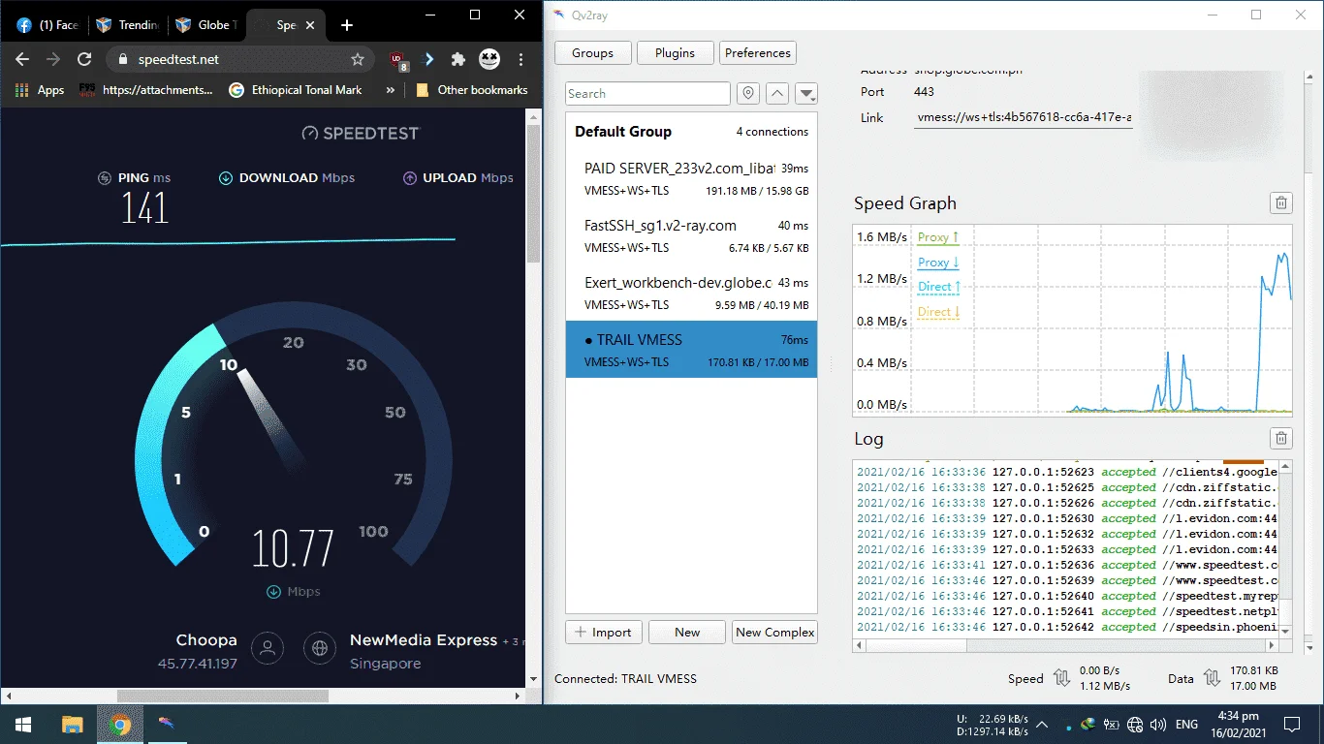Open the Ethiopical Tonal Mark bookmark
Screen dimensions: 1324x744
pyautogui.click(x=296, y=90)
